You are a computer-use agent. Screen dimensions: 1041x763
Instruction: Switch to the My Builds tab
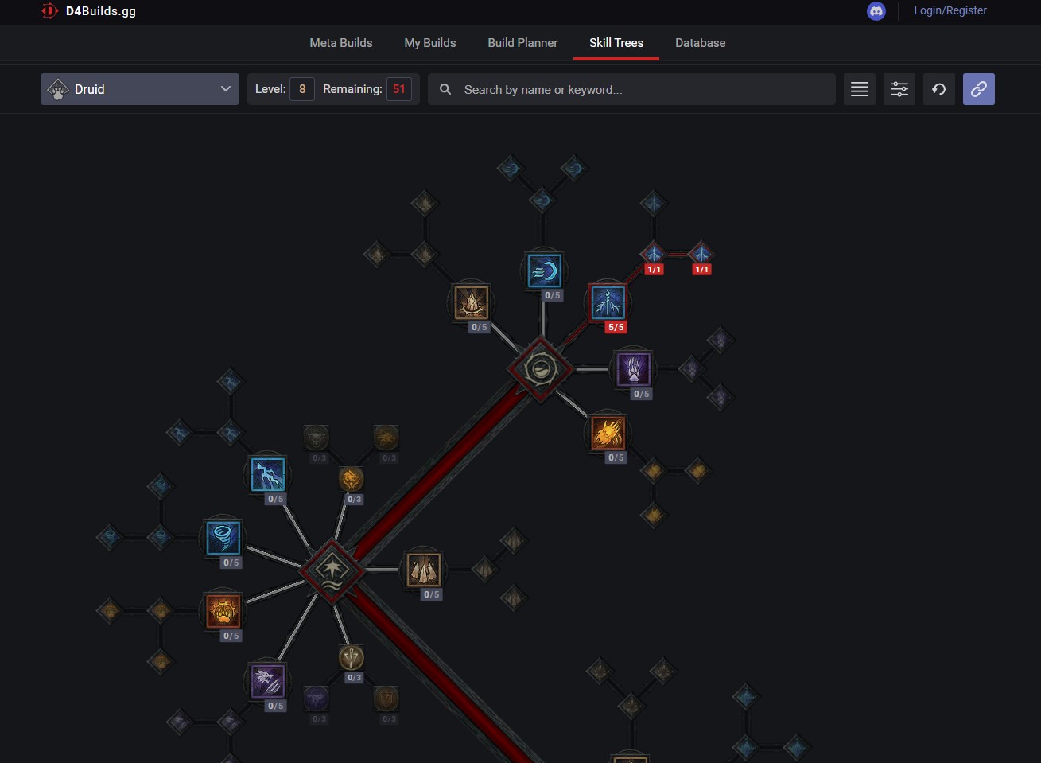[430, 43]
